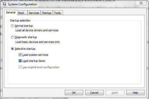Screen dimensions: 149x99
Task: Click the System Configuration title bar icon
Action: pos(4,4)
